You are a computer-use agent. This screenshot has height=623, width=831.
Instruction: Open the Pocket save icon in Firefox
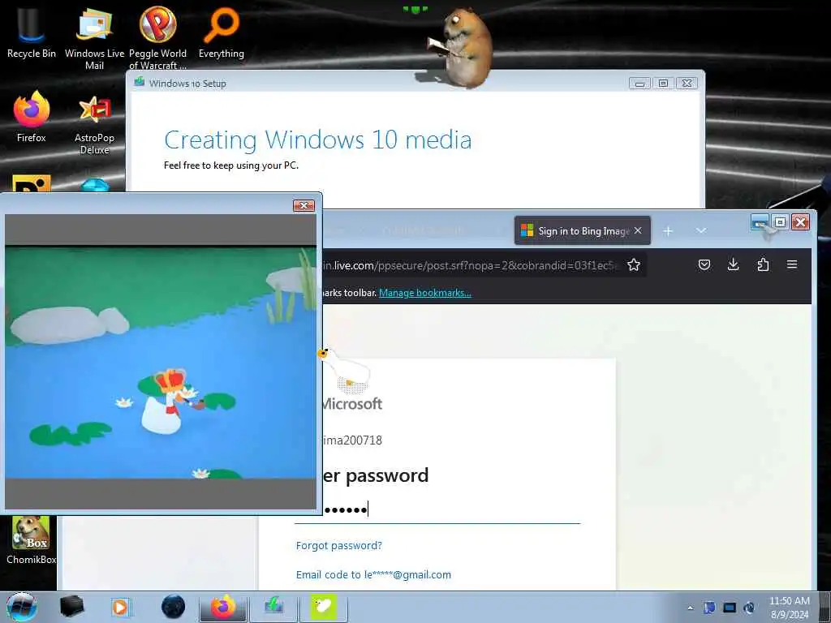coord(704,264)
